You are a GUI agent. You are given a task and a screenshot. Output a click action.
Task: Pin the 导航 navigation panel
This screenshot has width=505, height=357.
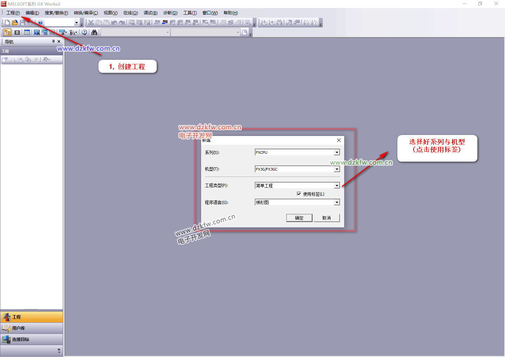click(53, 42)
